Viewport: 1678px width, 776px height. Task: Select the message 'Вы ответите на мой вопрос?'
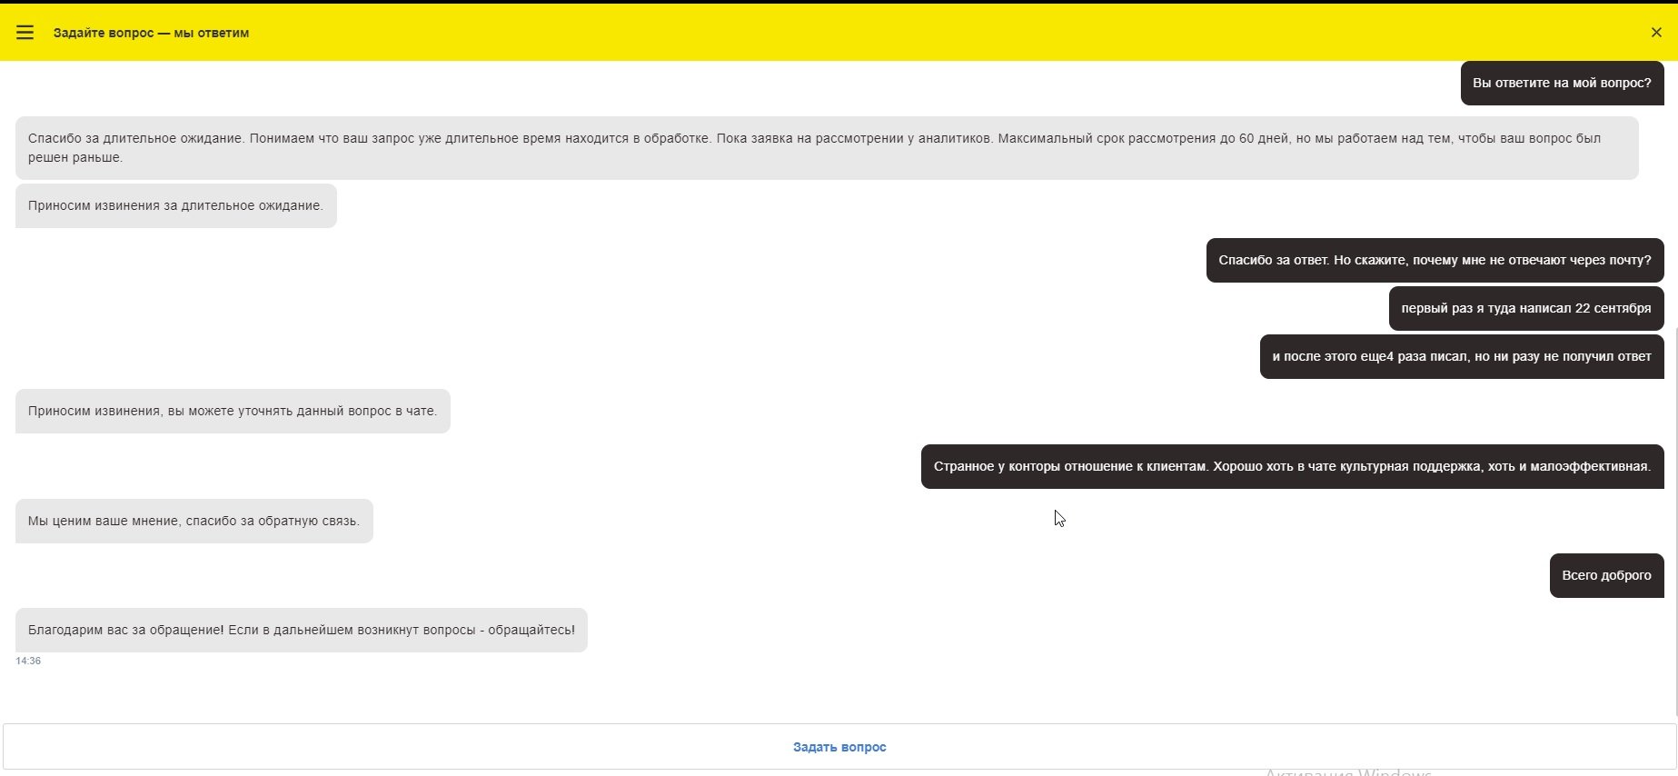point(1561,83)
